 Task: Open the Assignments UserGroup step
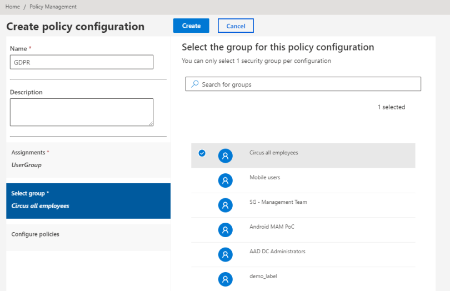(88, 159)
